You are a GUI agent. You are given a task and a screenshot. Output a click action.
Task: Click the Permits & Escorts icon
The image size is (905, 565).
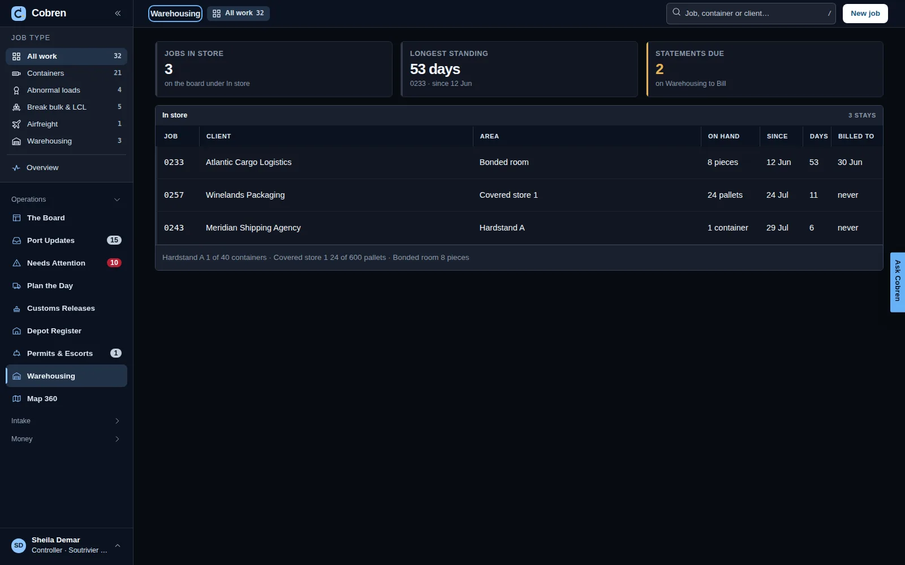[16, 354]
